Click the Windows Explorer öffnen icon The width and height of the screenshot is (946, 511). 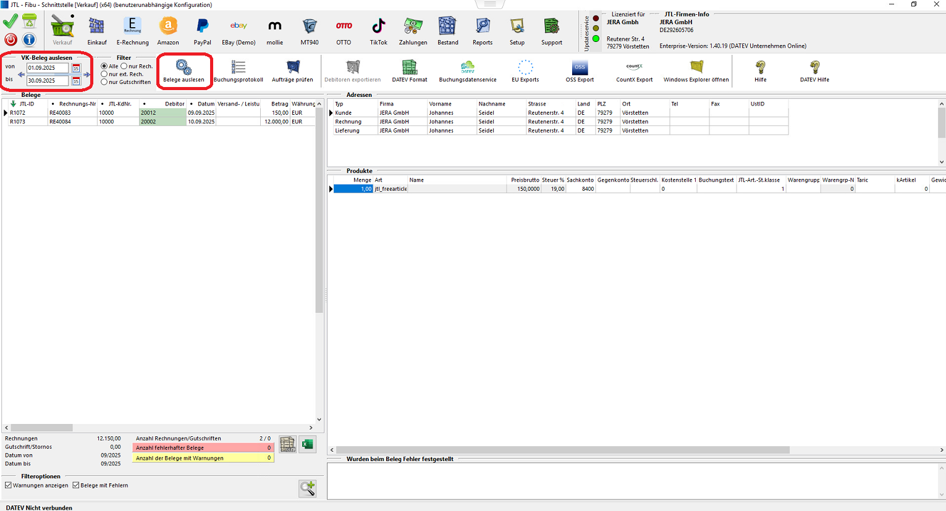pos(696,67)
